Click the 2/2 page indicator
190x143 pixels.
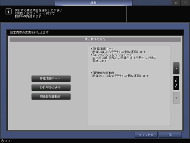coord(176,83)
